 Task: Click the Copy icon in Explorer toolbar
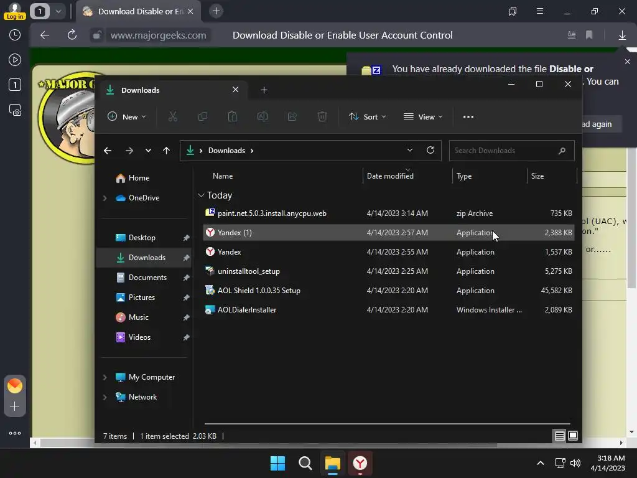tap(202, 116)
